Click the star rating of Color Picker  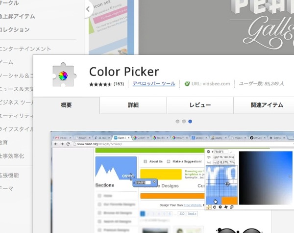tap(100, 84)
